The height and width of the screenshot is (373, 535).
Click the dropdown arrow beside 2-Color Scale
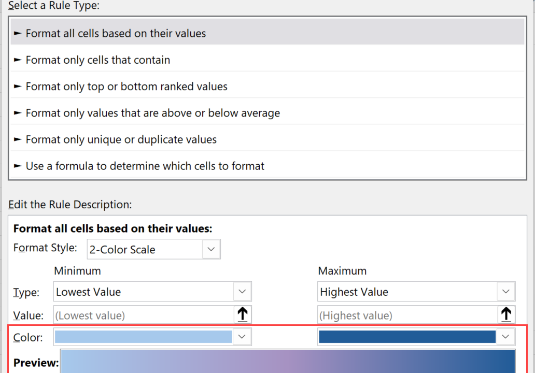[210, 249]
